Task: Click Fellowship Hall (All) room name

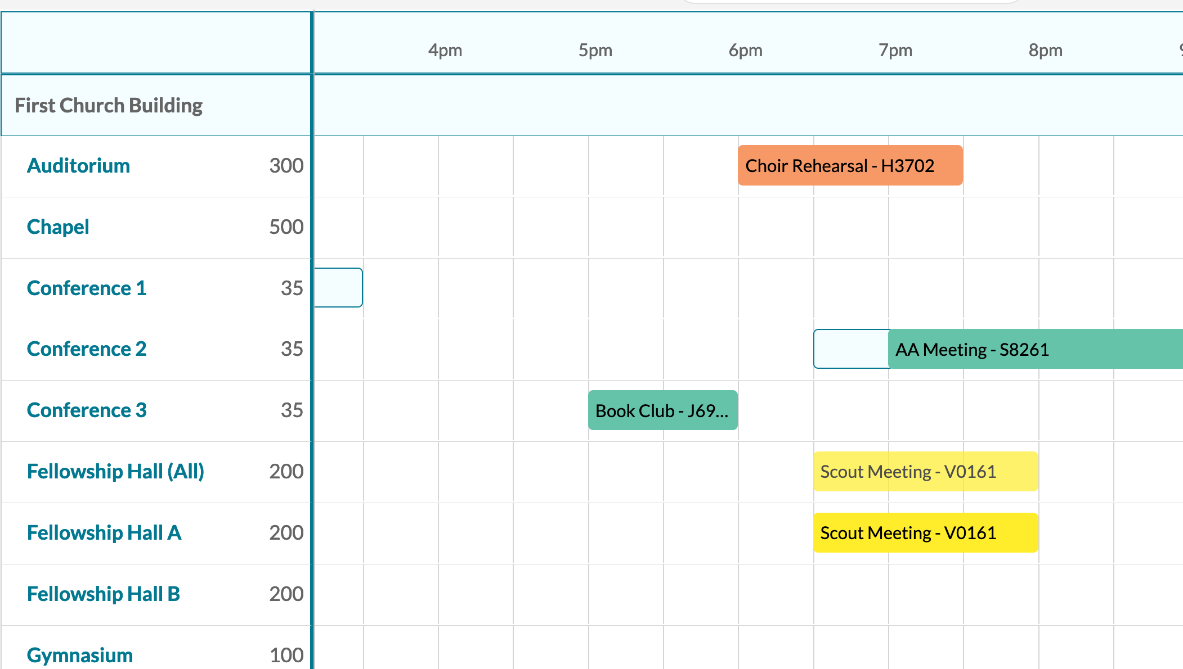Action: 115,472
